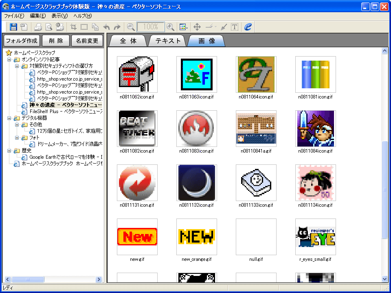This screenshot has width=391, height=293.
Task: Open the marker tool dropdown arrow
Action: (x=215, y=27)
